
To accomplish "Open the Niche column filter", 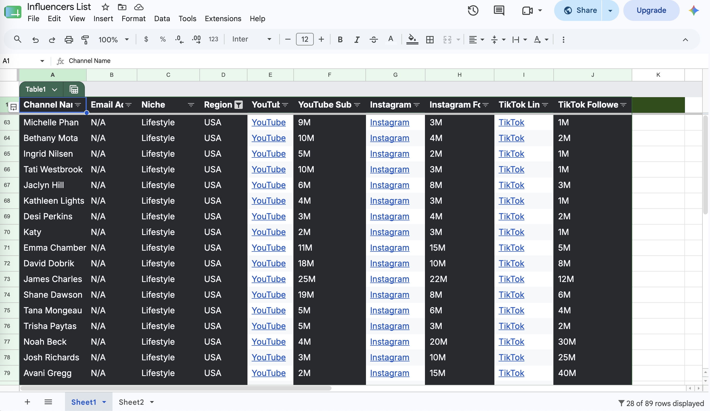I will click(191, 105).
